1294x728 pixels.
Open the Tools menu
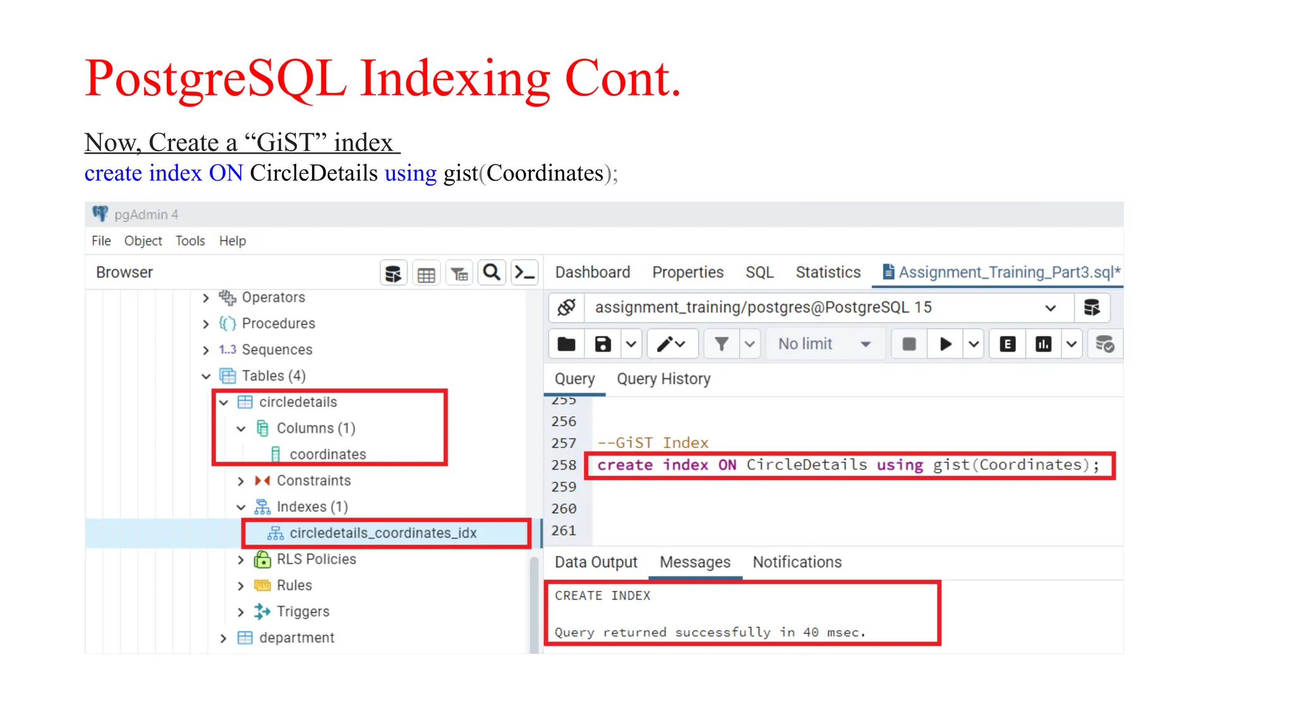tap(190, 241)
